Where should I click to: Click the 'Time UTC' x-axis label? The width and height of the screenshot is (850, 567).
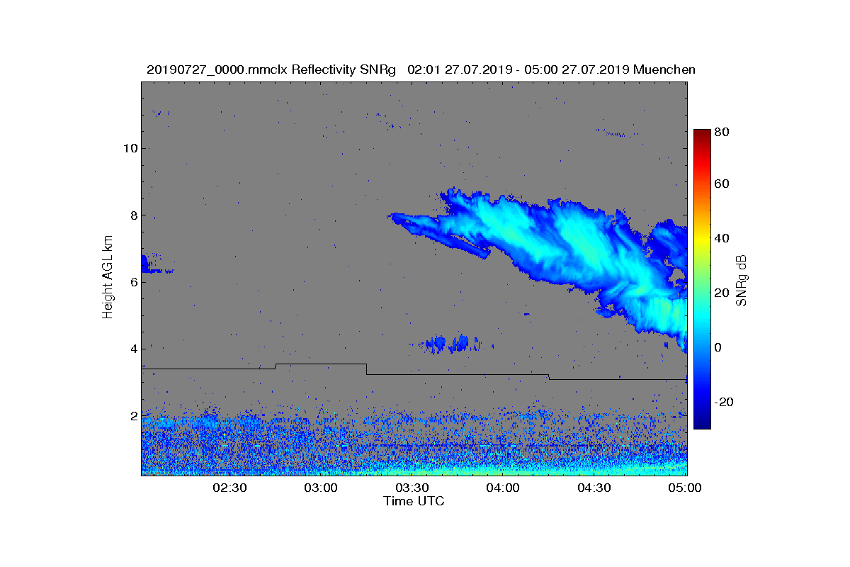[414, 501]
